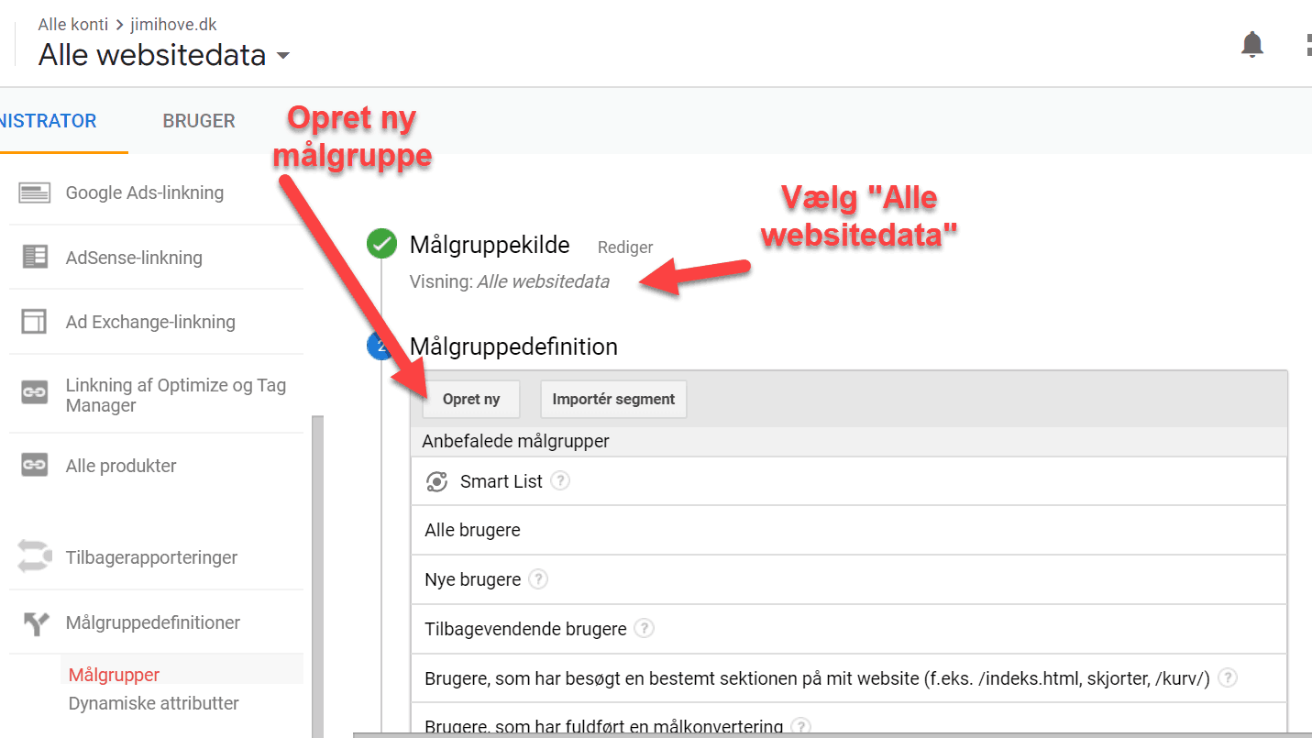The image size is (1312, 738).
Task: Click the Målgruppedefinition step heading
Action: (513, 347)
